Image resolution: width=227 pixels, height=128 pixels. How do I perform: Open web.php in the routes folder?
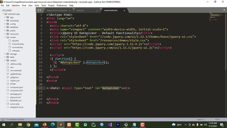click(x=16, y=50)
